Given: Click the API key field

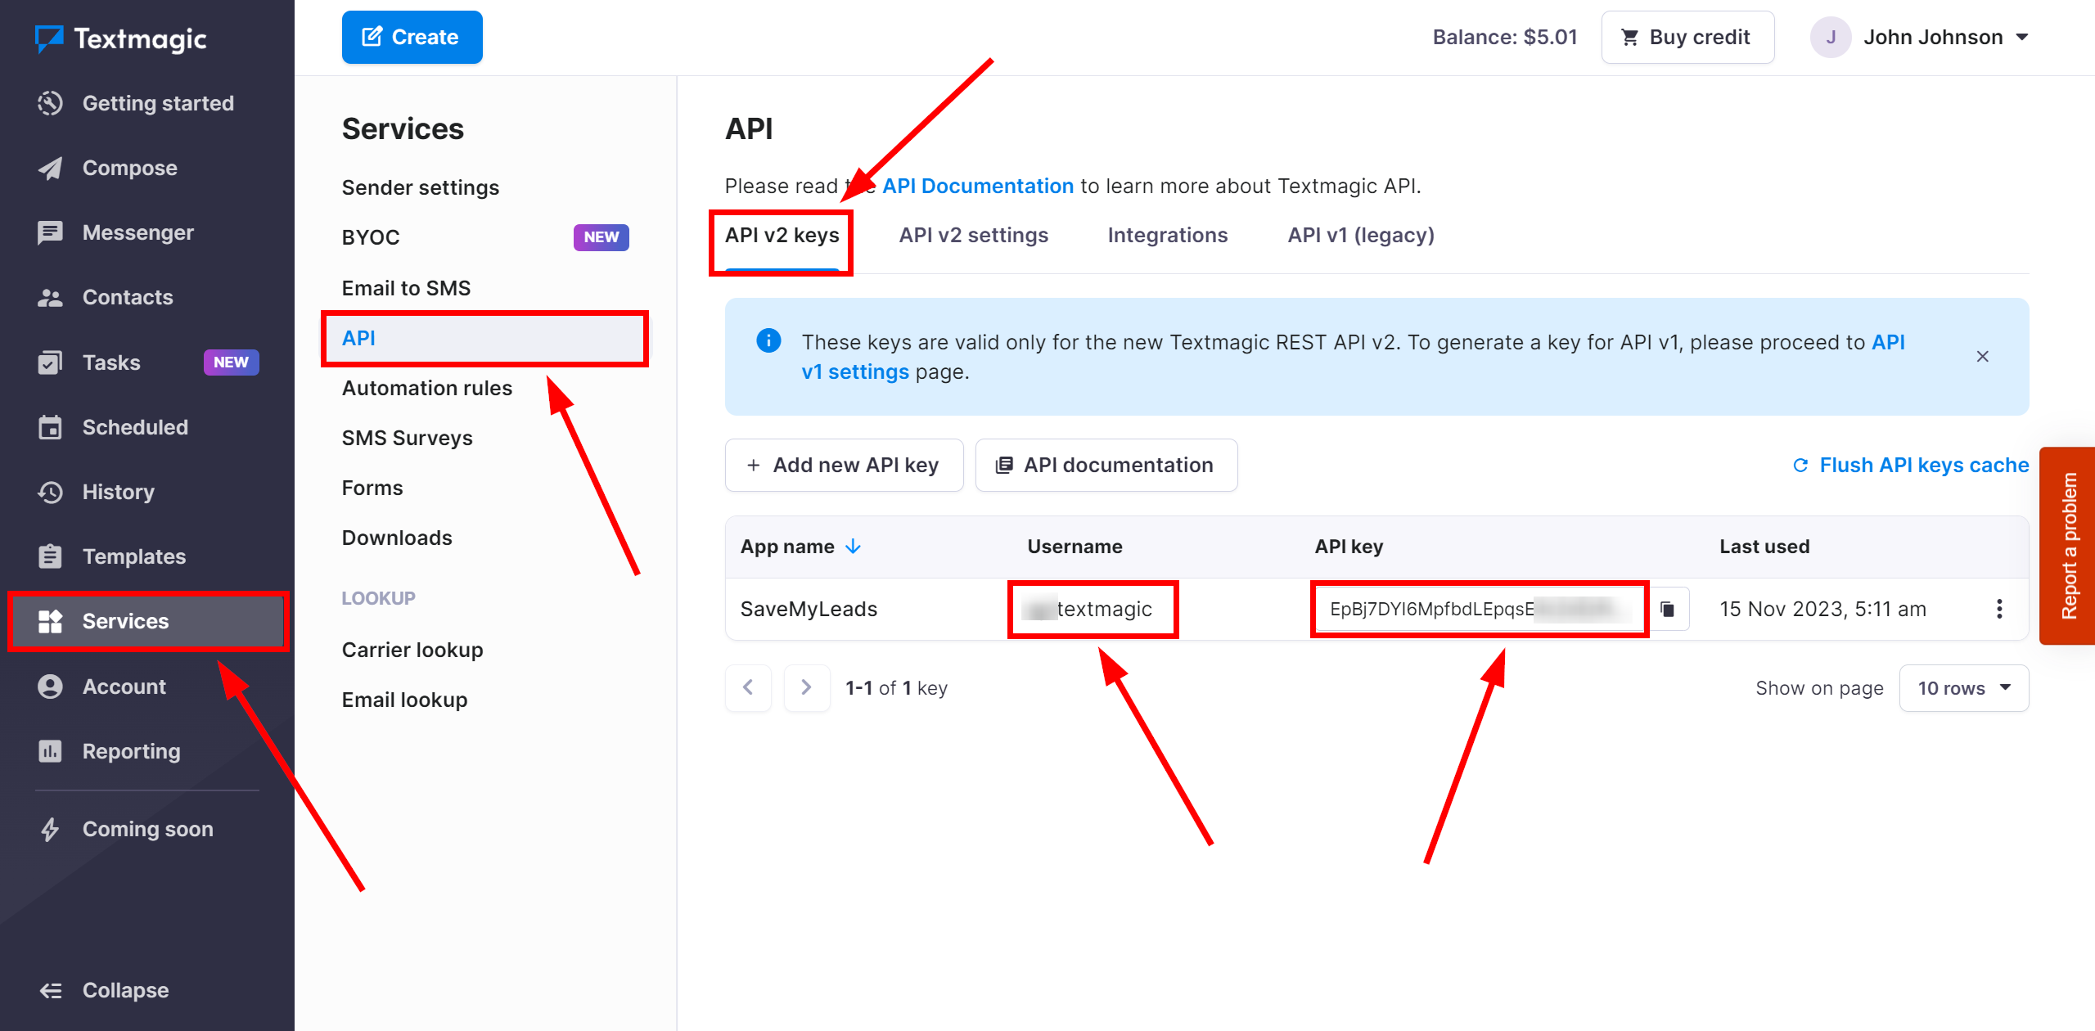Looking at the screenshot, I should [x=1479, y=609].
